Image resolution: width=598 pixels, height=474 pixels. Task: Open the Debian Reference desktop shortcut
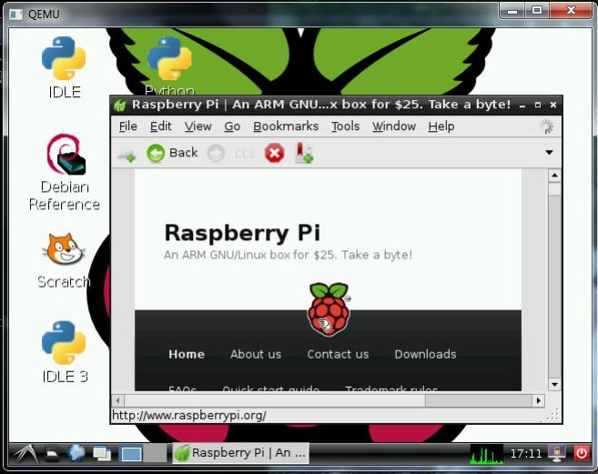[x=65, y=172]
